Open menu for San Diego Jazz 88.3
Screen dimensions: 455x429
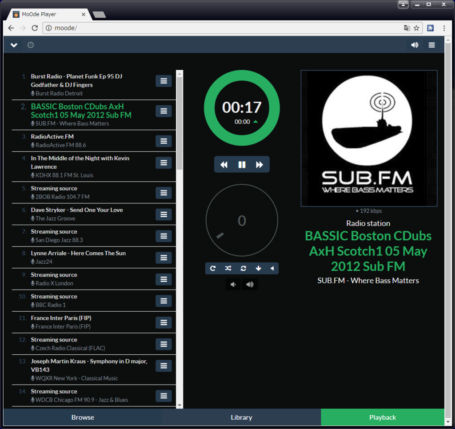coord(164,236)
